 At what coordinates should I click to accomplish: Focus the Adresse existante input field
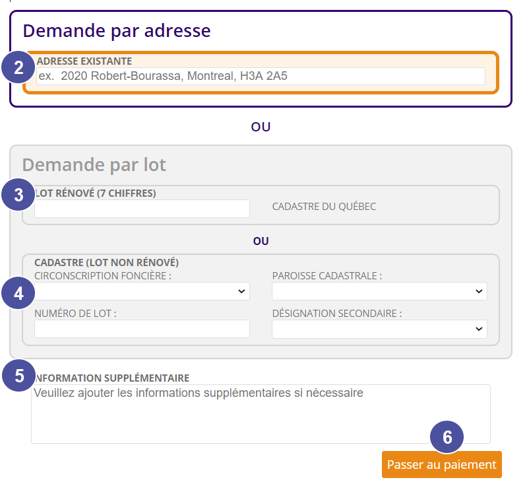pyautogui.click(x=261, y=77)
